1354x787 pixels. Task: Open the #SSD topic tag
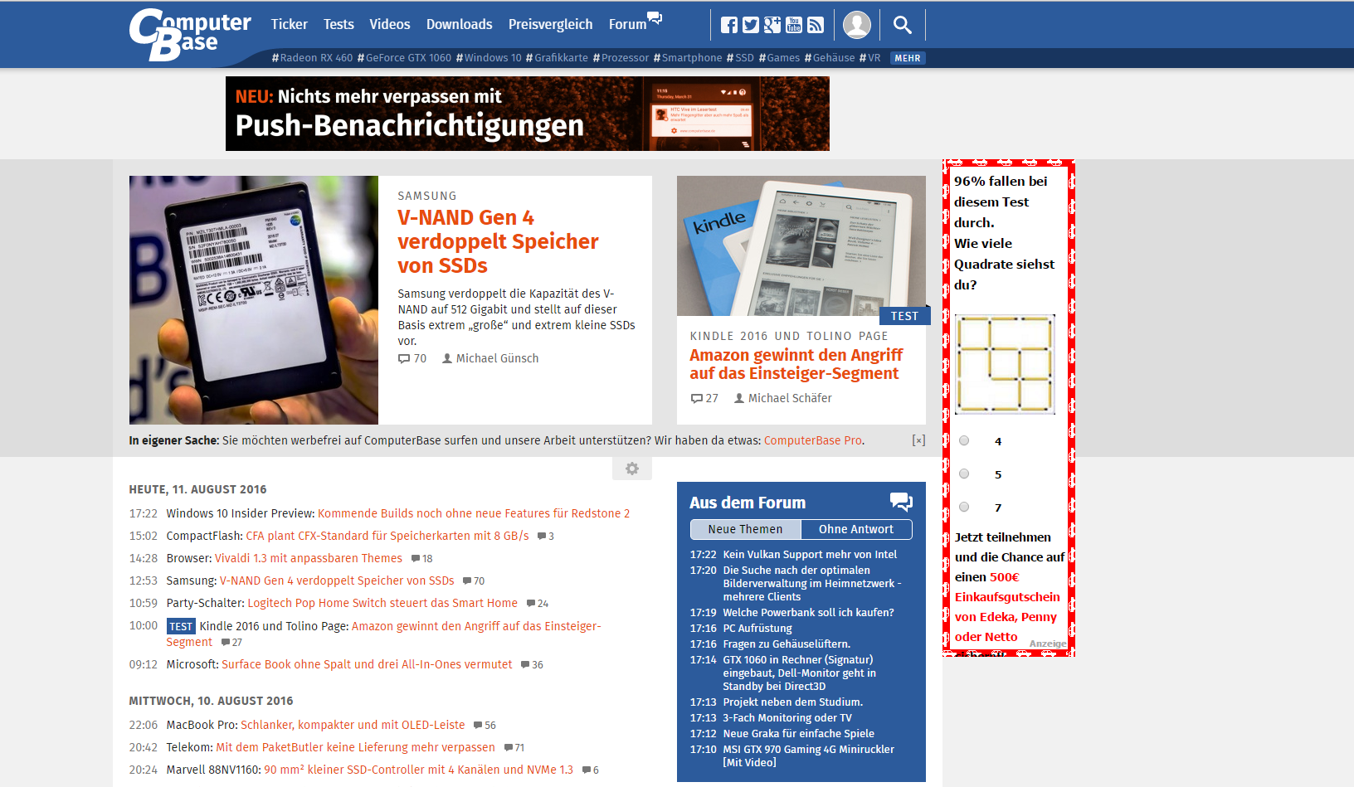click(x=740, y=58)
